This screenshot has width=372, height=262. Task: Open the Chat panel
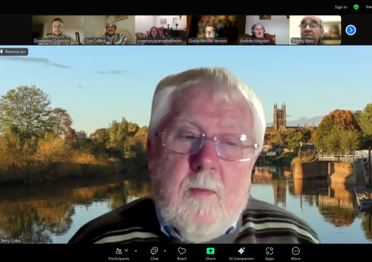click(154, 254)
